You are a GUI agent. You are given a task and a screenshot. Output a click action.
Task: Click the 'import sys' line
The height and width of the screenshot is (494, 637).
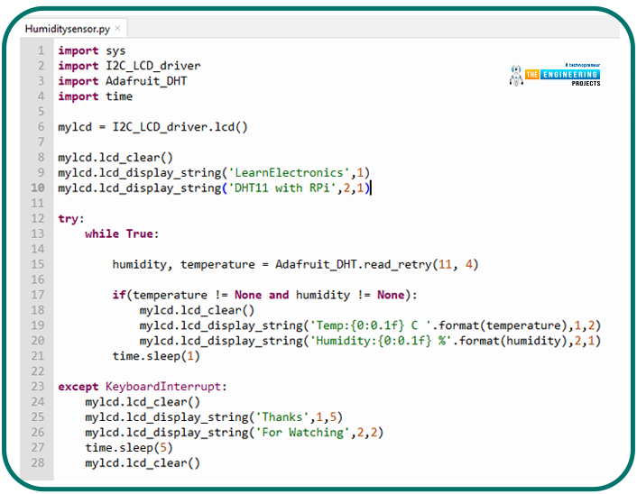(92, 50)
